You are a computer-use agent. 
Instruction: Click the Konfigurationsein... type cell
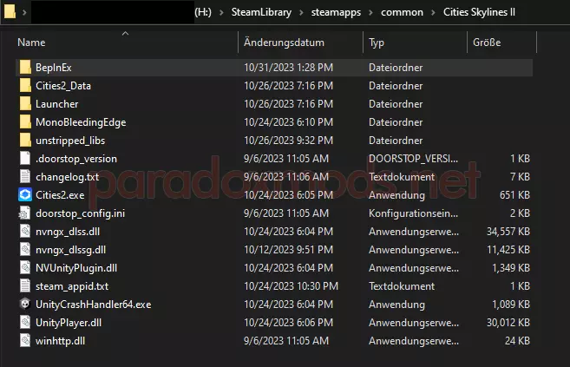[x=413, y=213]
